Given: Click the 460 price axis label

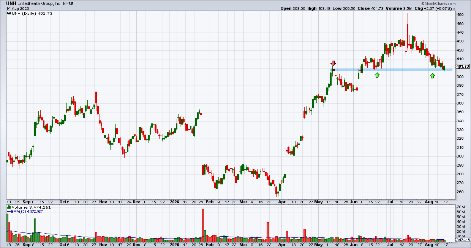Looking at the screenshot, I should coord(460,15).
